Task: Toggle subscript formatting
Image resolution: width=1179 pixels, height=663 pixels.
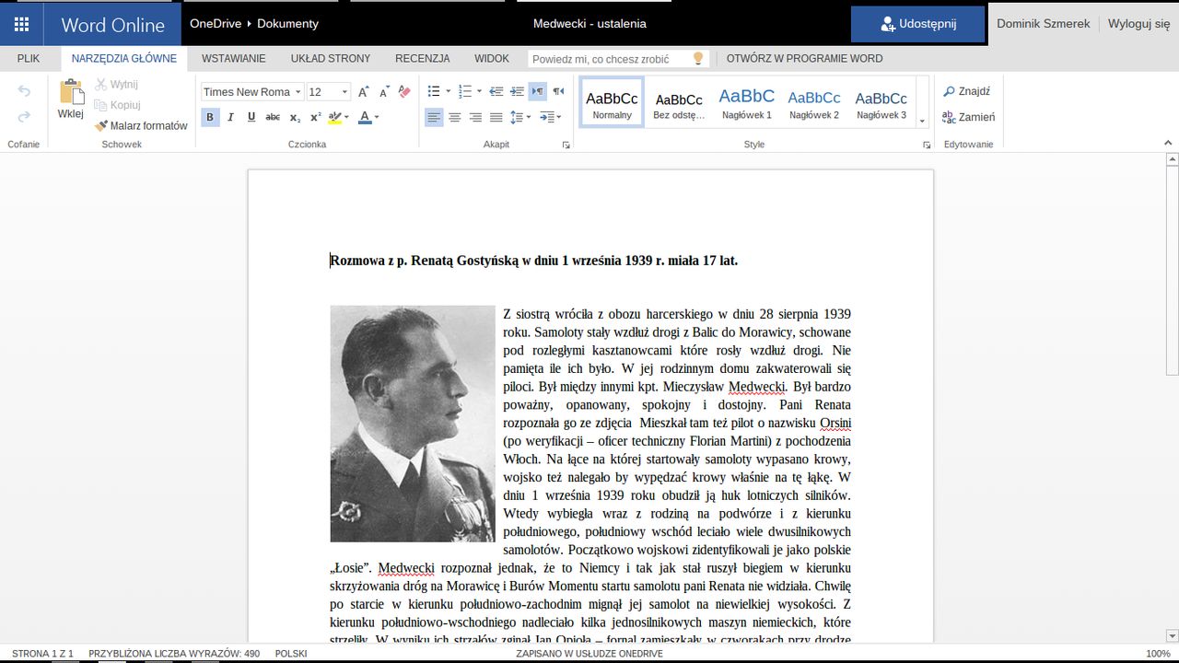Action: (x=295, y=117)
